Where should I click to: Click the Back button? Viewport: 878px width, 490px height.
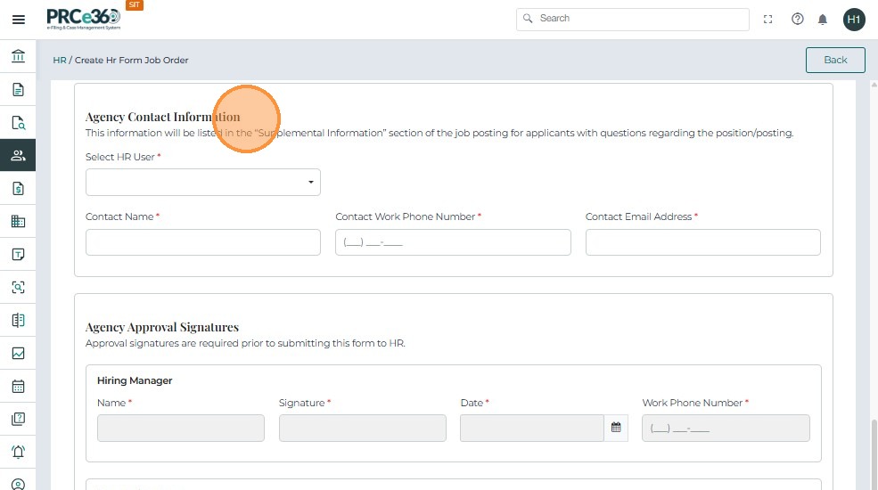coord(835,60)
